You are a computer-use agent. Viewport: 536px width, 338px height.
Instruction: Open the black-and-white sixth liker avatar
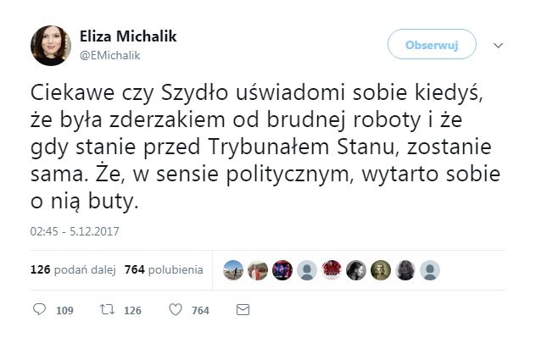point(356,270)
